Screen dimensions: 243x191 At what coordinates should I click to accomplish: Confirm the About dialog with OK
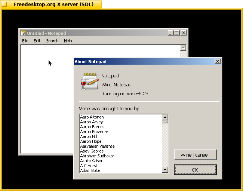tap(196, 170)
